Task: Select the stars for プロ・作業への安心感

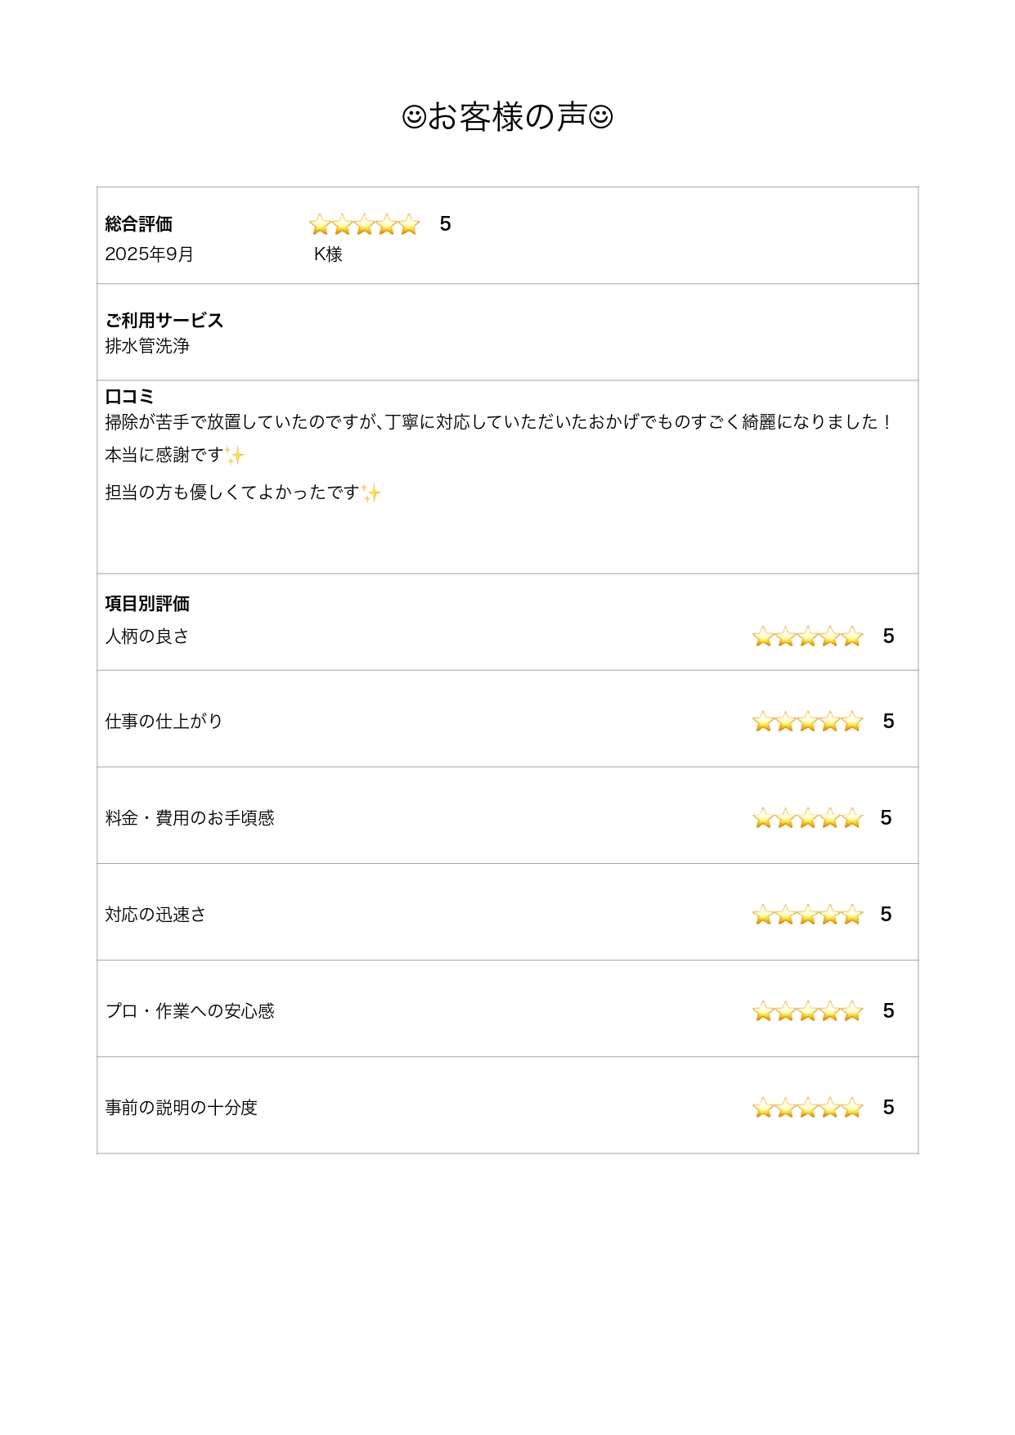Action: click(807, 1011)
